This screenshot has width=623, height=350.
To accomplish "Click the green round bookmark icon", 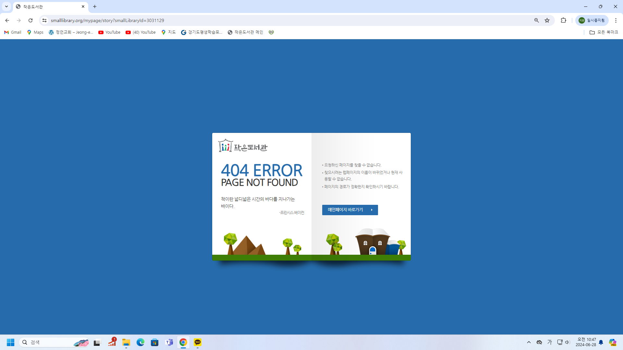I will [271, 32].
